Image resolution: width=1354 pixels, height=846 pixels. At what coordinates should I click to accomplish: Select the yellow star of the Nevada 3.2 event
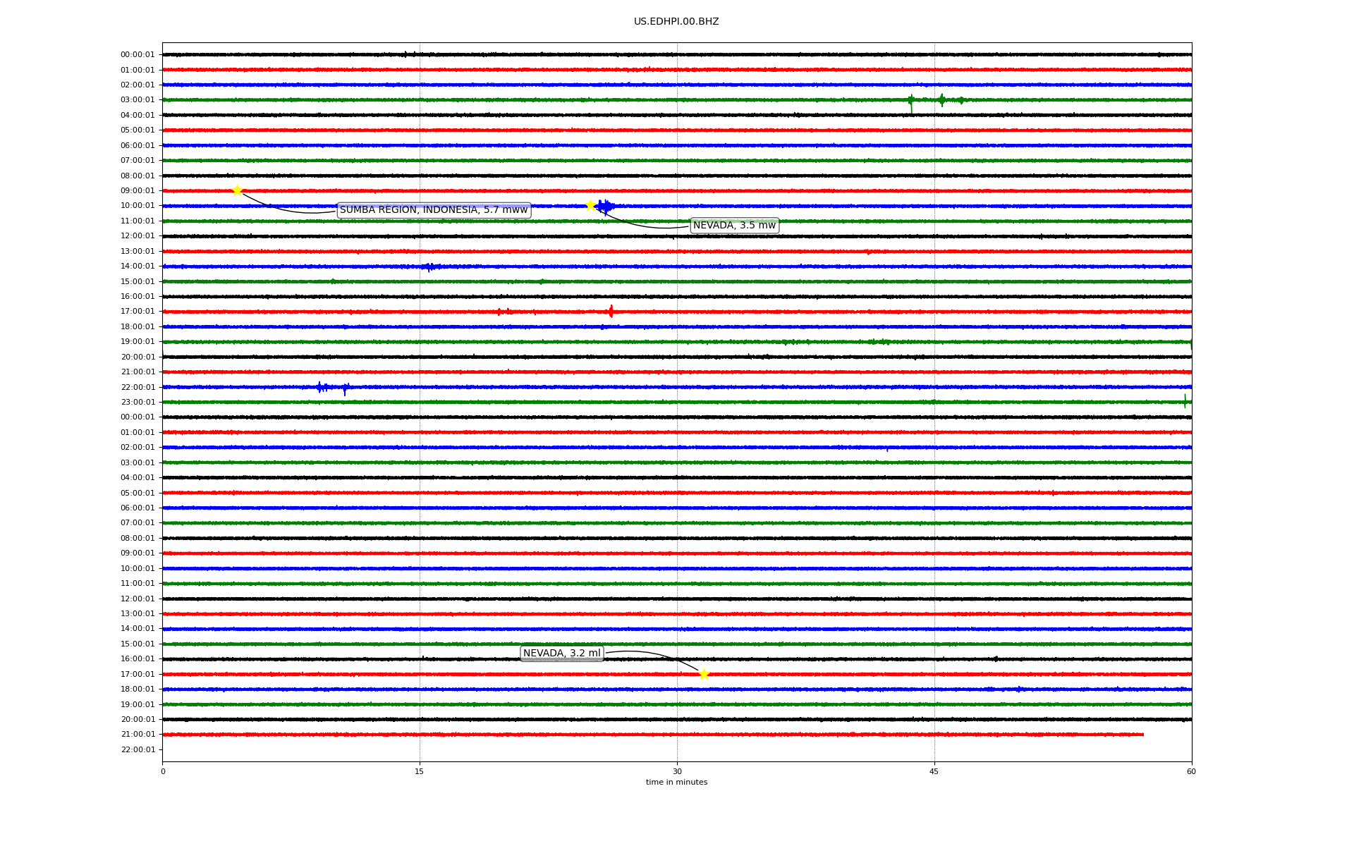point(704,674)
